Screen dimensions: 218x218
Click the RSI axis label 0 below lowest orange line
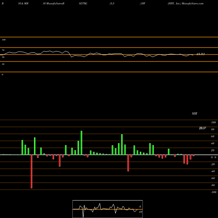2,75
